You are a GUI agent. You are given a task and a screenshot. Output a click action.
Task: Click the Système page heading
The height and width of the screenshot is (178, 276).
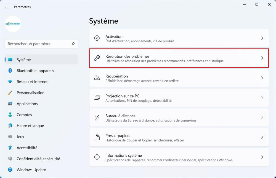pyautogui.click(x=104, y=21)
